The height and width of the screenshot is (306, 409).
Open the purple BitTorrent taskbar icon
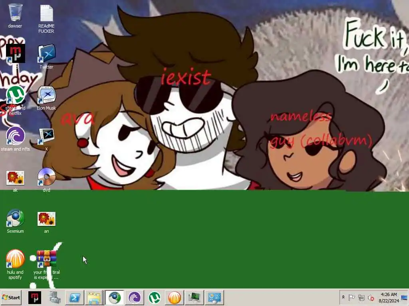tap(135, 297)
